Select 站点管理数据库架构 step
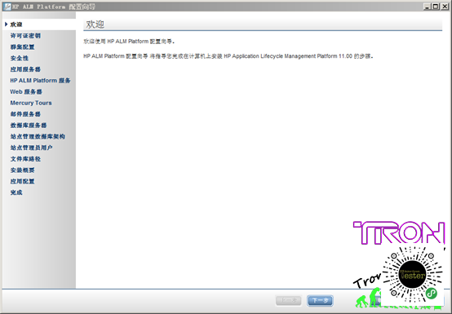This screenshot has height=314, width=452. point(38,136)
